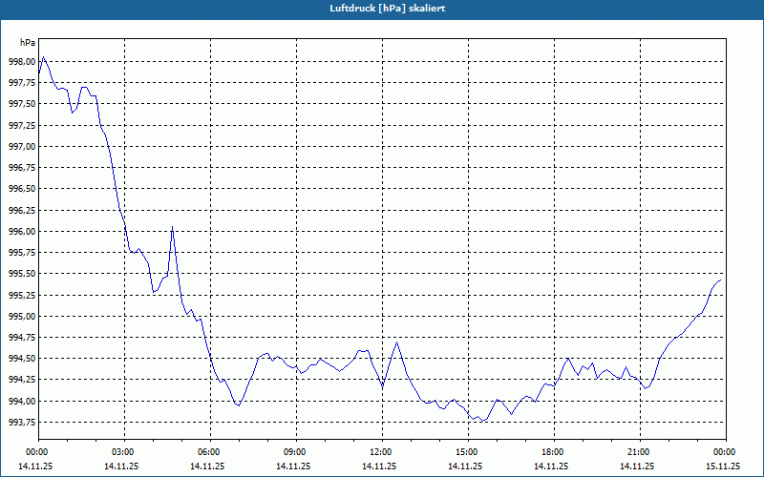This screenshot has height=477, width=764.
Task: Select the 993,75 y-axis label
Action: tap(21, 423)
